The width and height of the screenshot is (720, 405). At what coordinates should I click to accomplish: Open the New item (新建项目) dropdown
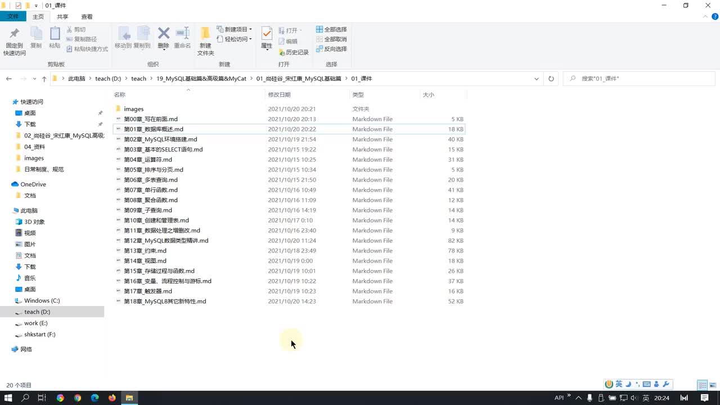(235, 29)
